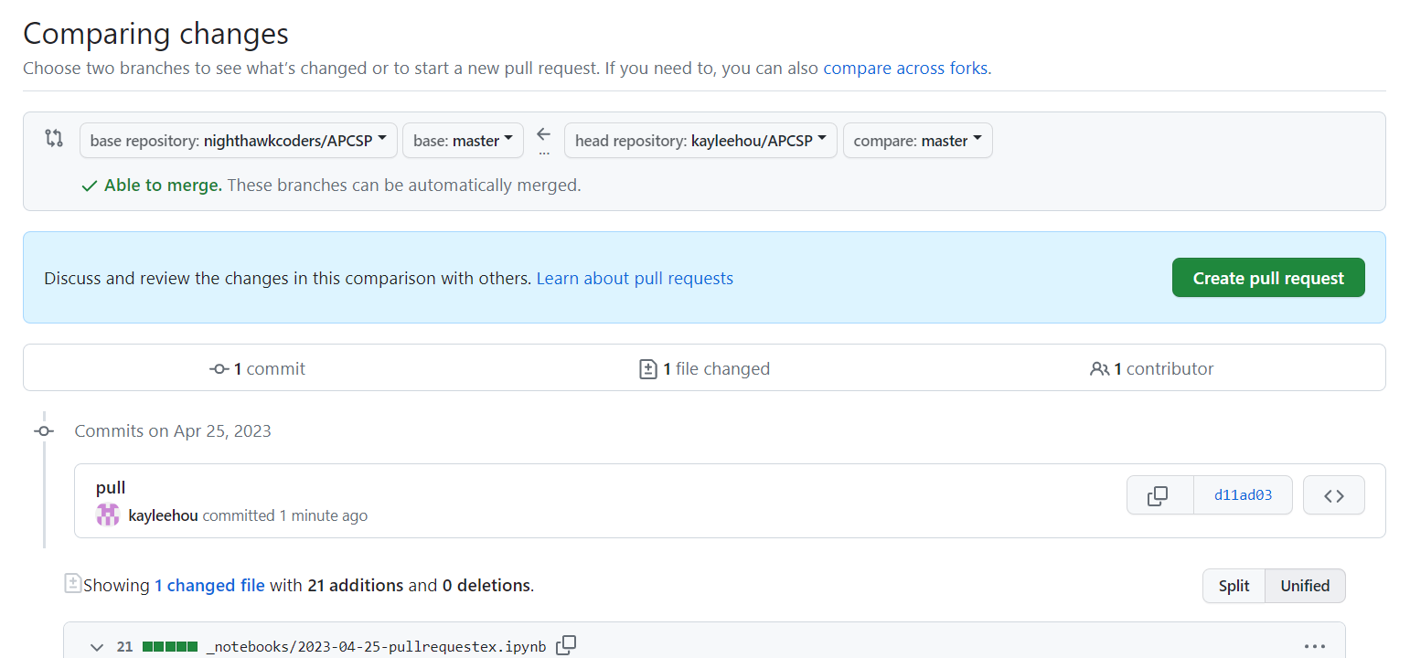Viewport: 1410px width, 658px height.
Task: Open the _notebooks/2023-04-25-pullrequestex.ipynb file link
Action: pyautogui.click(x=376, y=646)
